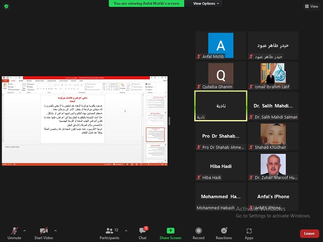Click the Align Text button
Image resolution: width=323 pixels, height=242 pixels.
click(90, 87)
